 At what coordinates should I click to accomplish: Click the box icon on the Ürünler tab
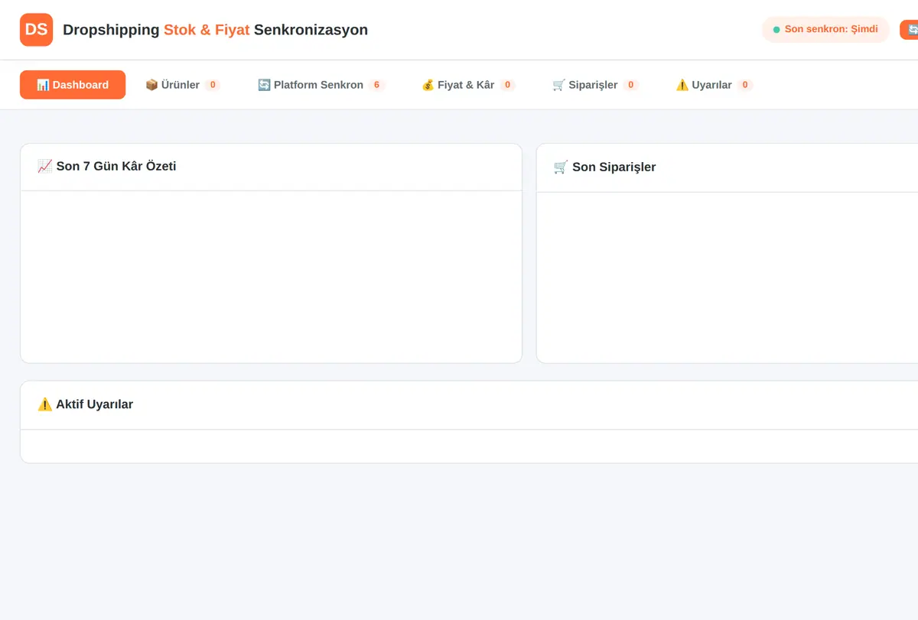pos(151,85)
